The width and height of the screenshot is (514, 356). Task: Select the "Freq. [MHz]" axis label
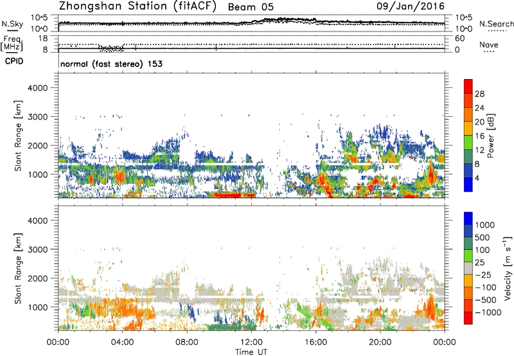click(12, 44)
